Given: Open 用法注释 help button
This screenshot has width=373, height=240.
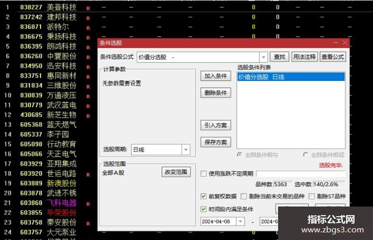Looking at the screenshot, I should (x=304, y=57).
